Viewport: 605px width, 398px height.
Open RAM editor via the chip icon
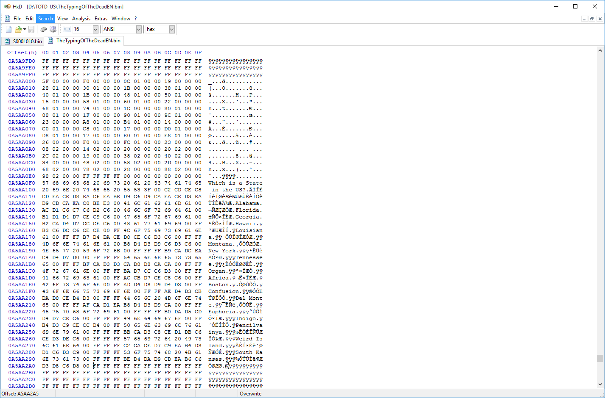click(x=43, y=29)
